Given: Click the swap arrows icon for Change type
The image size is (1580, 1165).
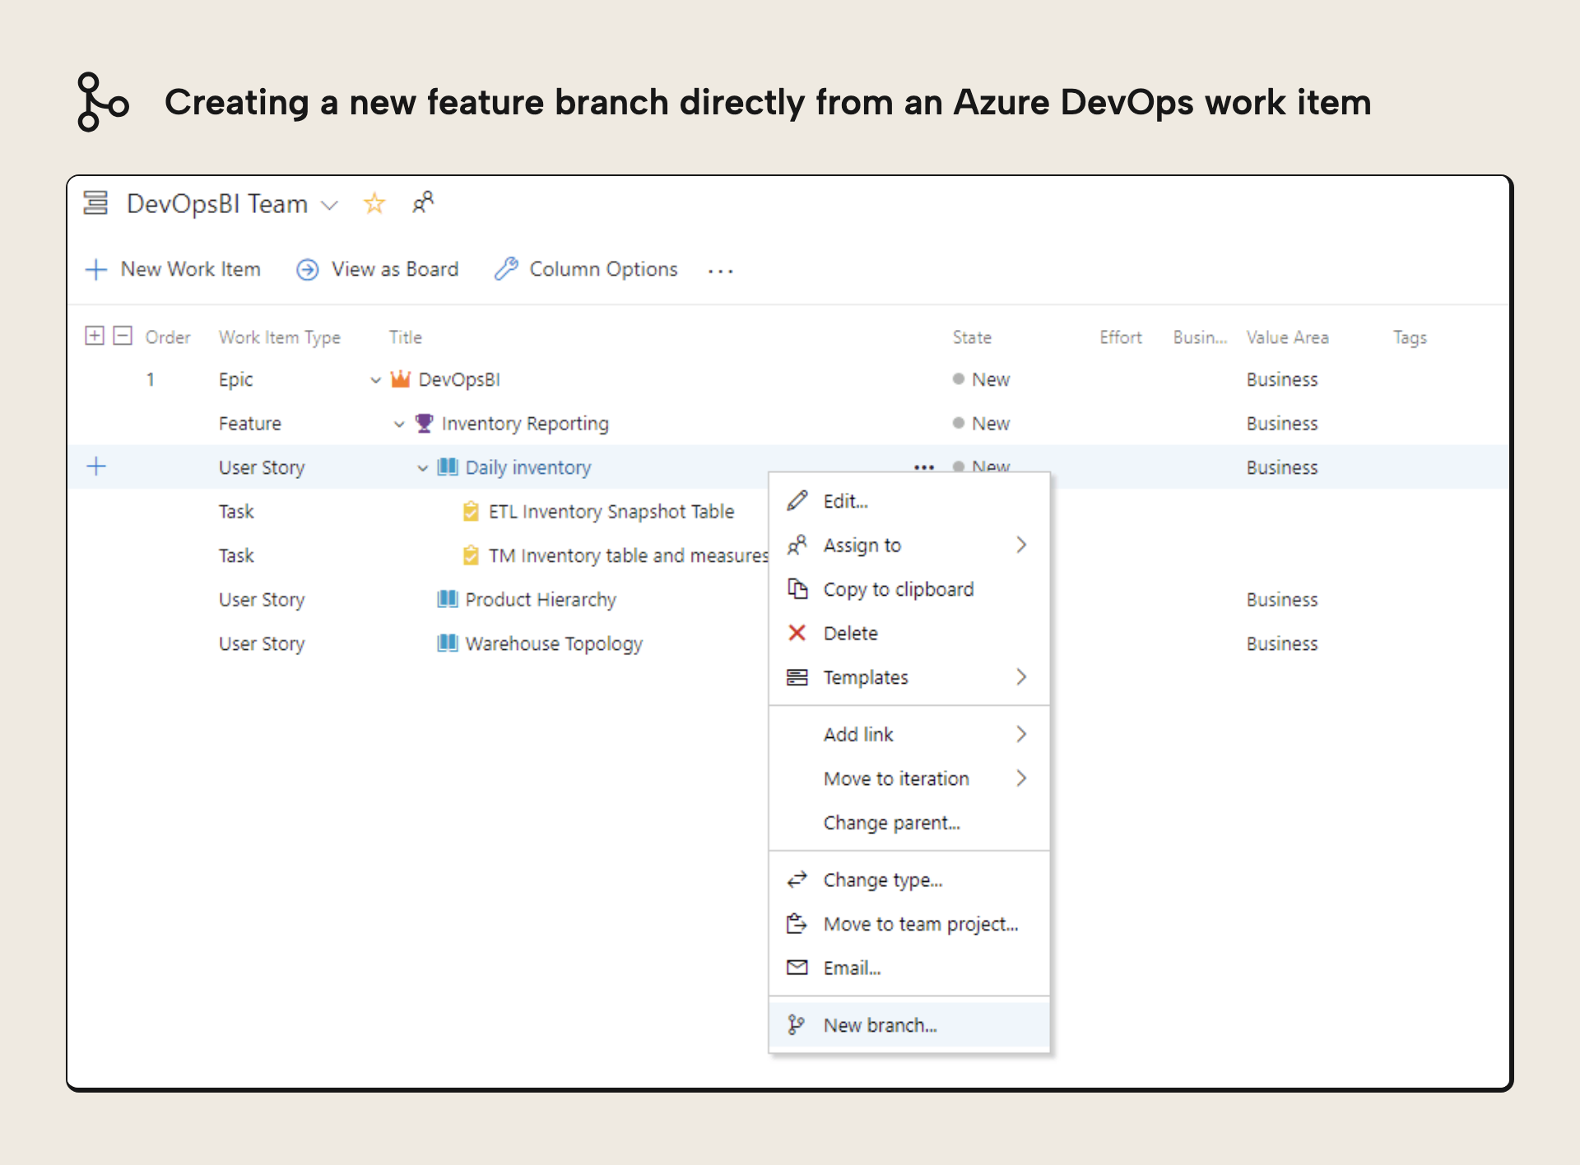Looking at the screenshot, I should (797, 880).
